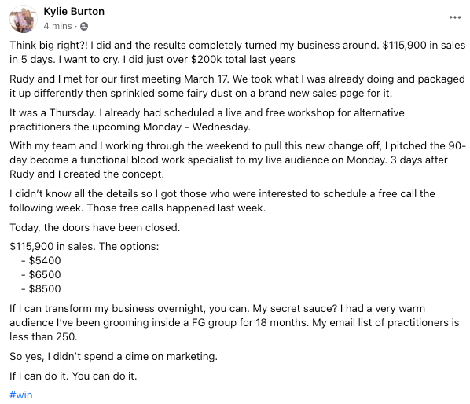Screen dimensions: 470x404
Task: Click the paragraph starting "With my team"
Action: click(x=237, y=160)
